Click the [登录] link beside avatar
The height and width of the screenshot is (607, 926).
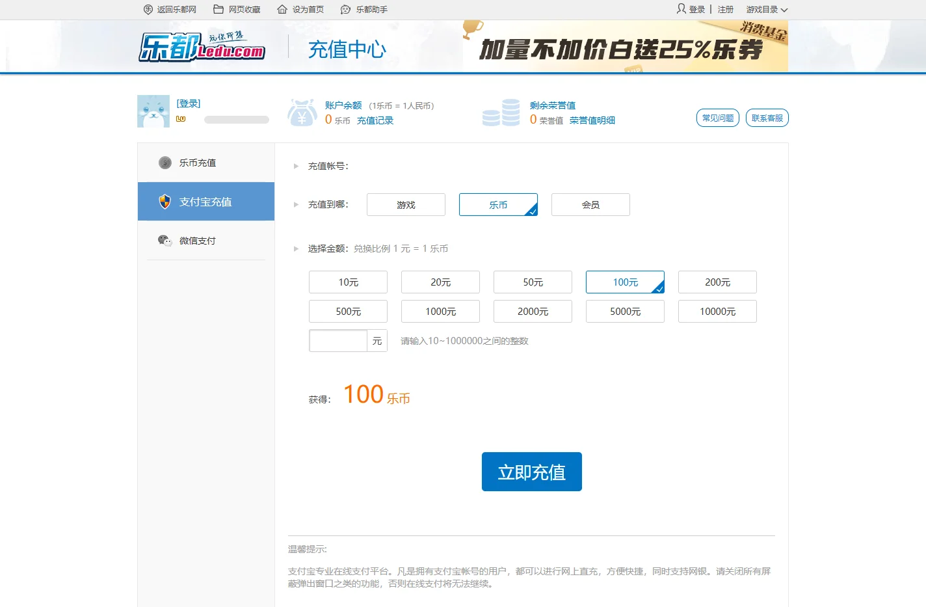coord(189,103)
